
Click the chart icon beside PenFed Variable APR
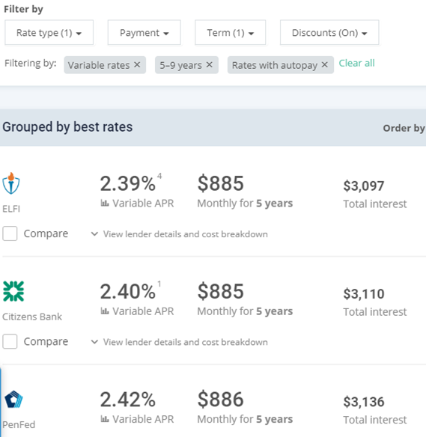[105, 419]
